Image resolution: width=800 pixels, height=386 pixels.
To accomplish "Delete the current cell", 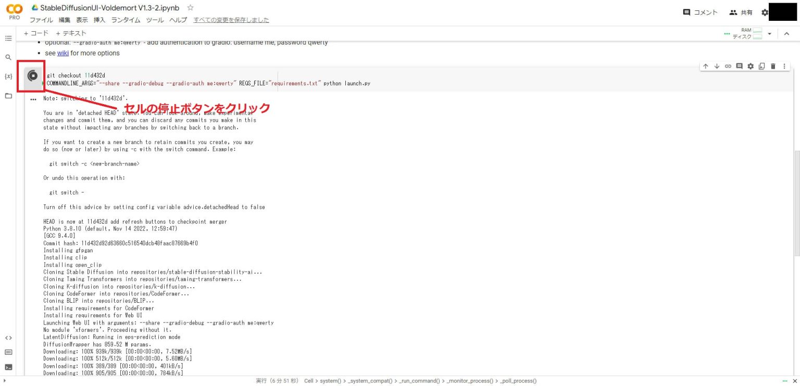I will 772,66.
